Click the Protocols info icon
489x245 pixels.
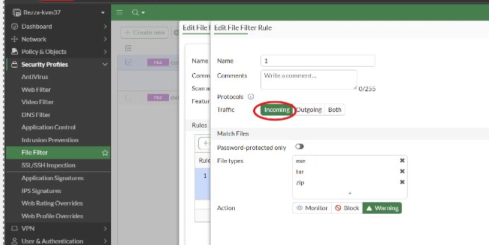tap(251, 97)
